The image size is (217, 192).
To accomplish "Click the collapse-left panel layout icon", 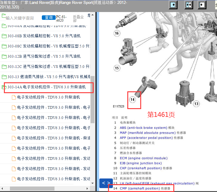I will click(x=202, y=5).
